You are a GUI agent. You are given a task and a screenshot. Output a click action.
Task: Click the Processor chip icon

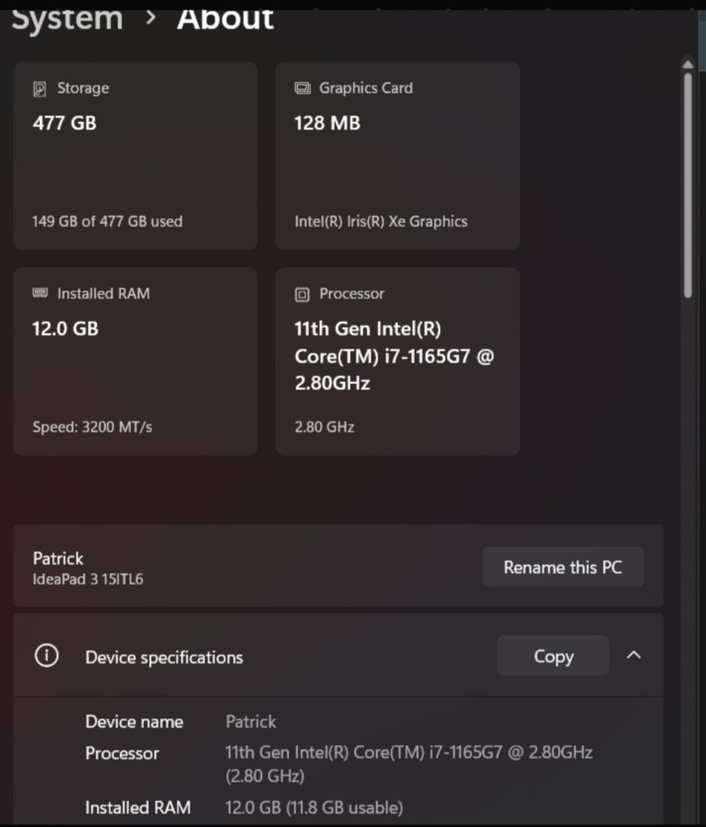tap(302, 294)
